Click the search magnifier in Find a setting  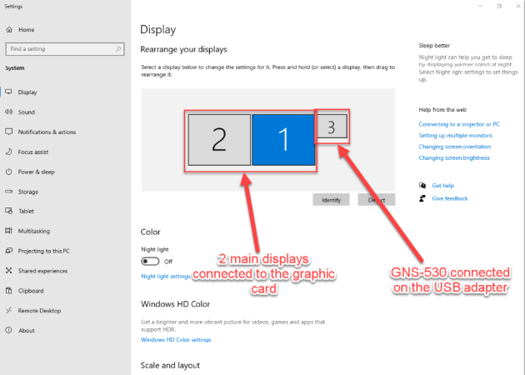[x=118, y=49]
